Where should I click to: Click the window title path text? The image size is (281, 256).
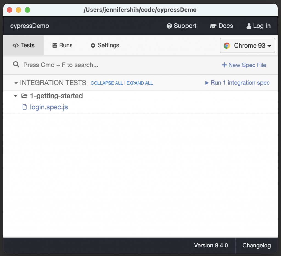(x=140, y=10)
